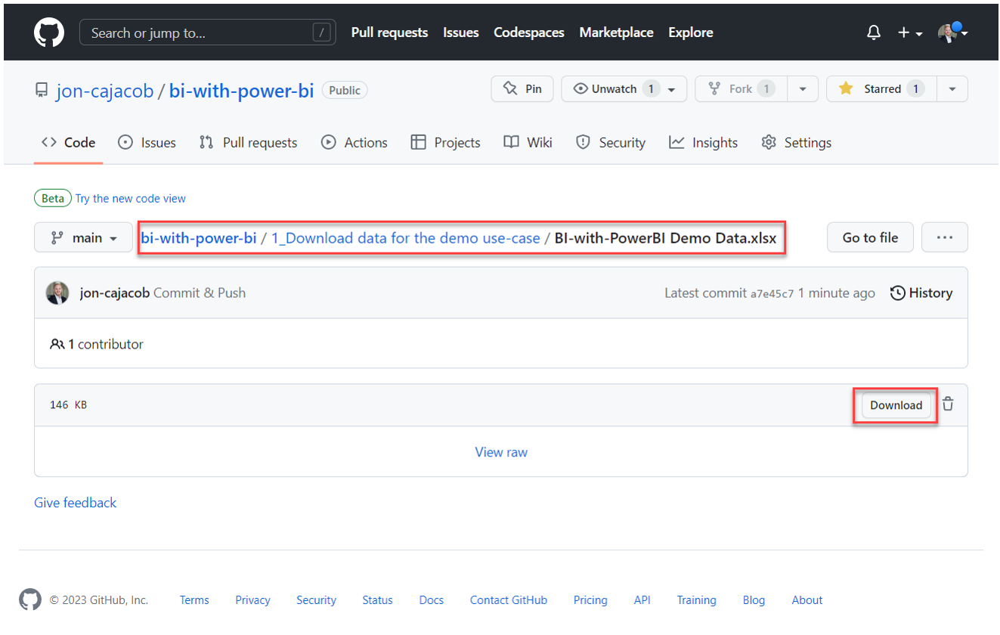Image resolution: width=1000 pixels, height=635 pixels.
Task: Expand the Starred lists dropdown arrow
Action: pyautogui.click(x=952, y=88)
